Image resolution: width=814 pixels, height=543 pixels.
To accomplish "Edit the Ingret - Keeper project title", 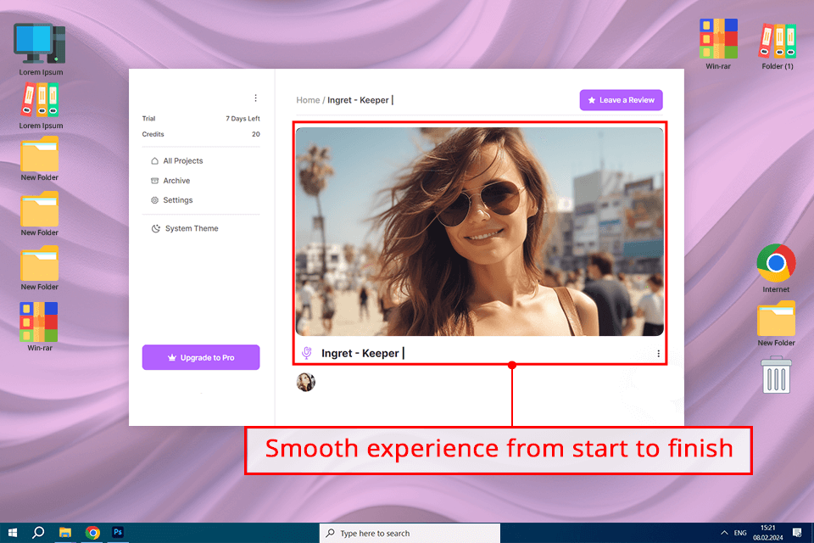I will pos(360,353).
